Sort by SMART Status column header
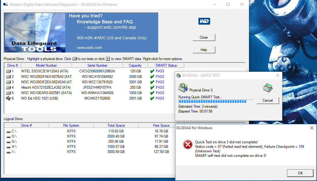The height and width of the screenshot is (181, 317). click(166, 65)
